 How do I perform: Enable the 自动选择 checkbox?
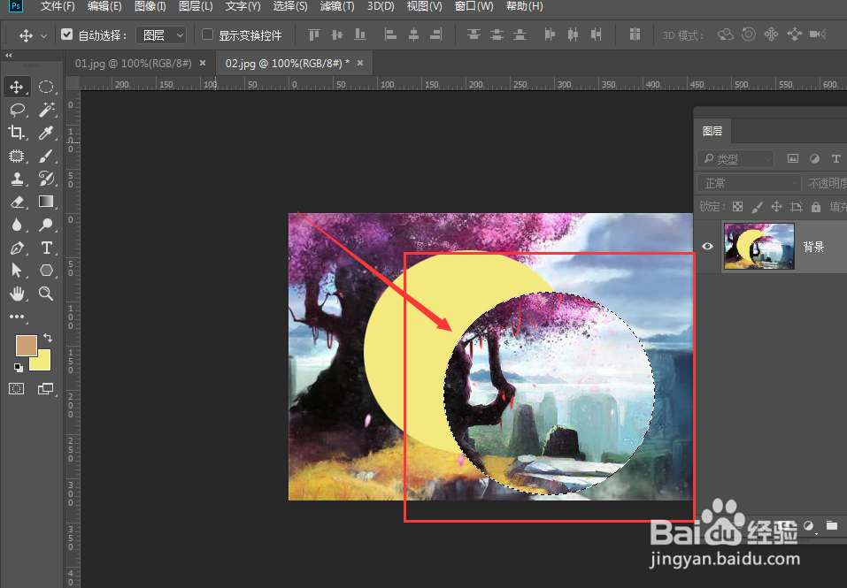[66, 34]
